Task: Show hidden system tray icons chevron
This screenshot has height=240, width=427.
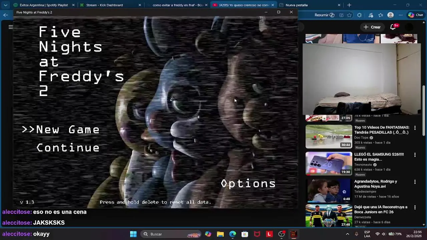Action: click(348, 234)
